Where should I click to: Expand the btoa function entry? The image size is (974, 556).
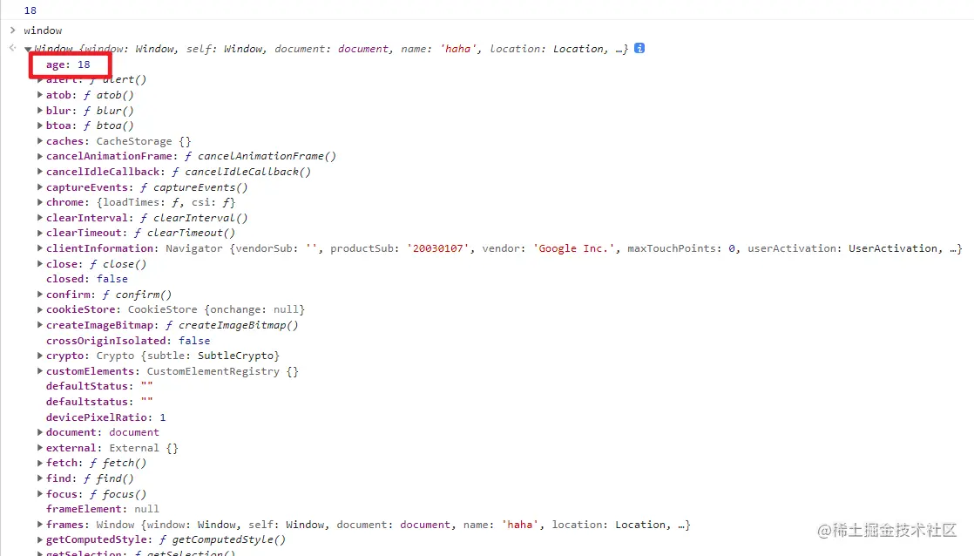[40, 125]
